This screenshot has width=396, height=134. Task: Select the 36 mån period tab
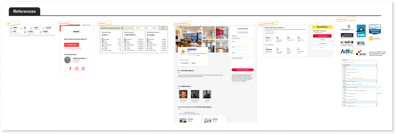click(x=163, y=28)
